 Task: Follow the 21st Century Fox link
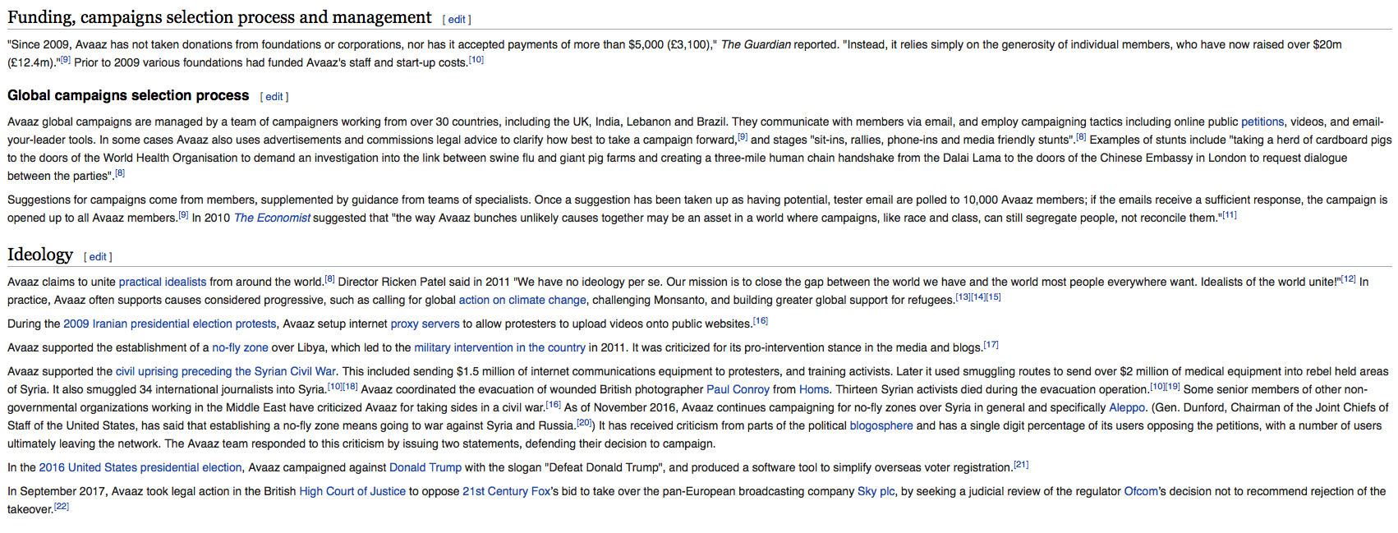[507, 491]
